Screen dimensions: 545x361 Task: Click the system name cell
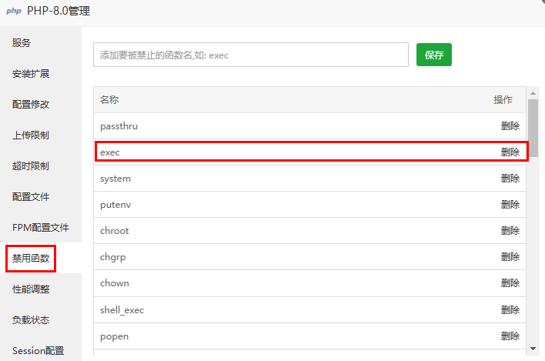(x=115, y=179)
